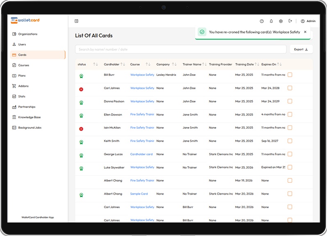The width and height of the screenshot is (327, 236).
Task: Click the status badge on Sample Card row
Action: [x=81, y=195]
